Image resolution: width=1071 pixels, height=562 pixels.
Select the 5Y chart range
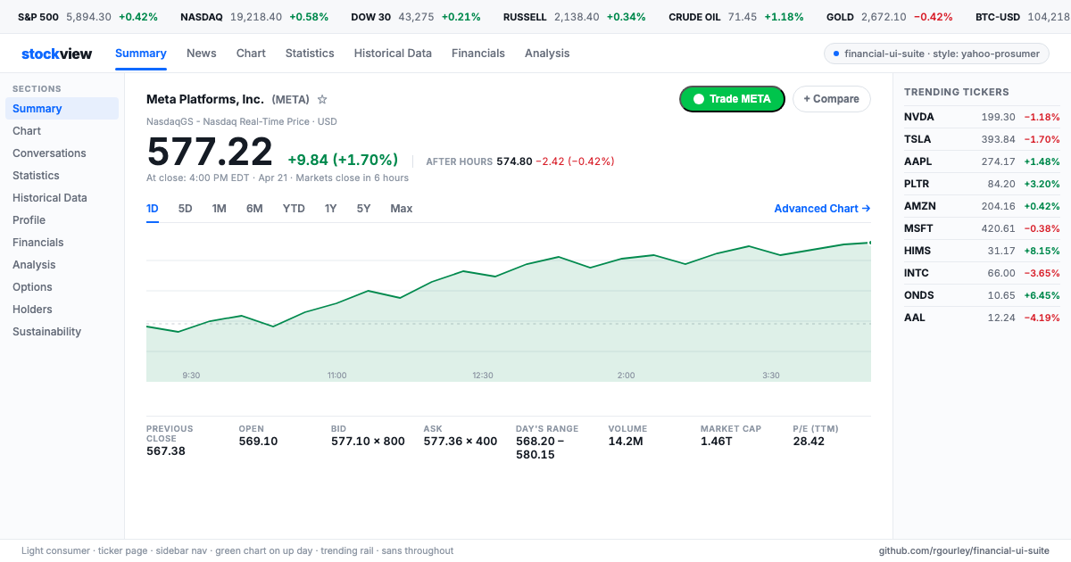coord(363,209)
